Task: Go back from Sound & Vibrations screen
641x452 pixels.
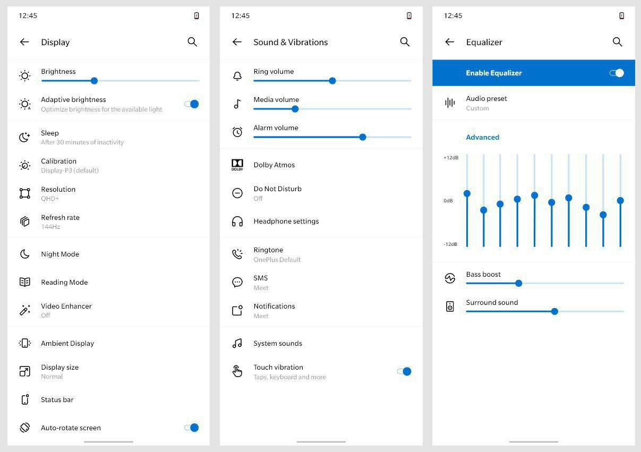Action: 237,42
